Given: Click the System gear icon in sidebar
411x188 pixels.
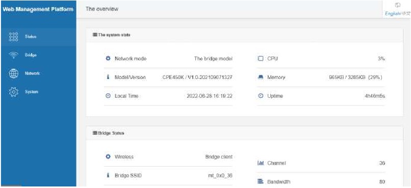Looking at the screenshot, I should click(x=13, y=92).
